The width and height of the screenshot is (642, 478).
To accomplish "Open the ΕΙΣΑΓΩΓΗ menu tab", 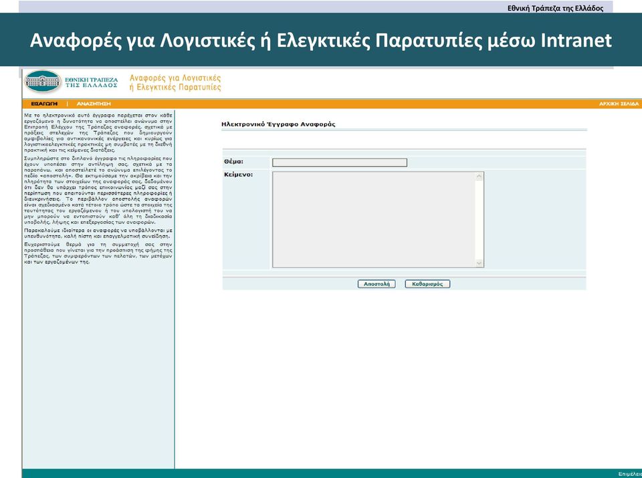I will click(x=44, y=104).
